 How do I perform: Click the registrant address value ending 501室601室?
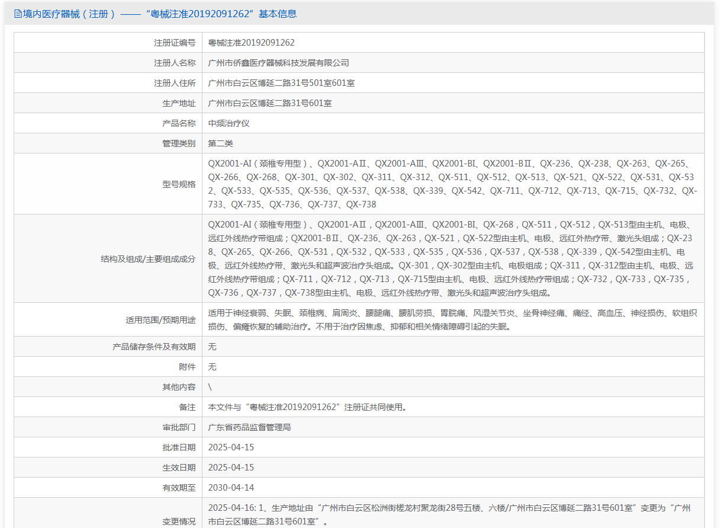(x=281, y=83)
